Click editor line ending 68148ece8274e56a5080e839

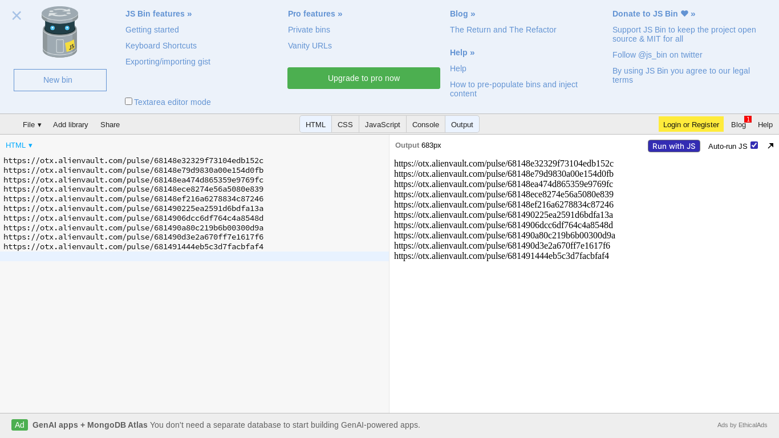coord(133,189)
